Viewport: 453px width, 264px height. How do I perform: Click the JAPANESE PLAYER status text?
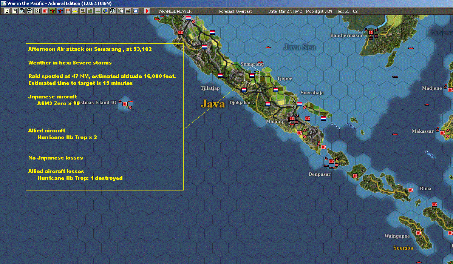[175, 11]
